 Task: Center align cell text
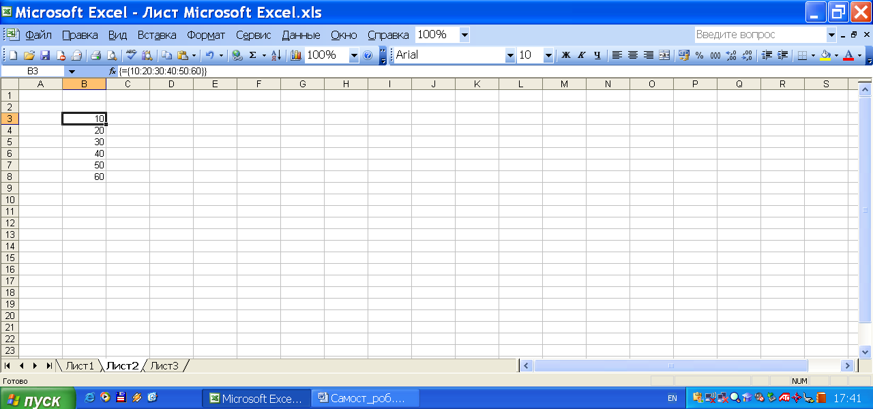[x=633, y=55]
